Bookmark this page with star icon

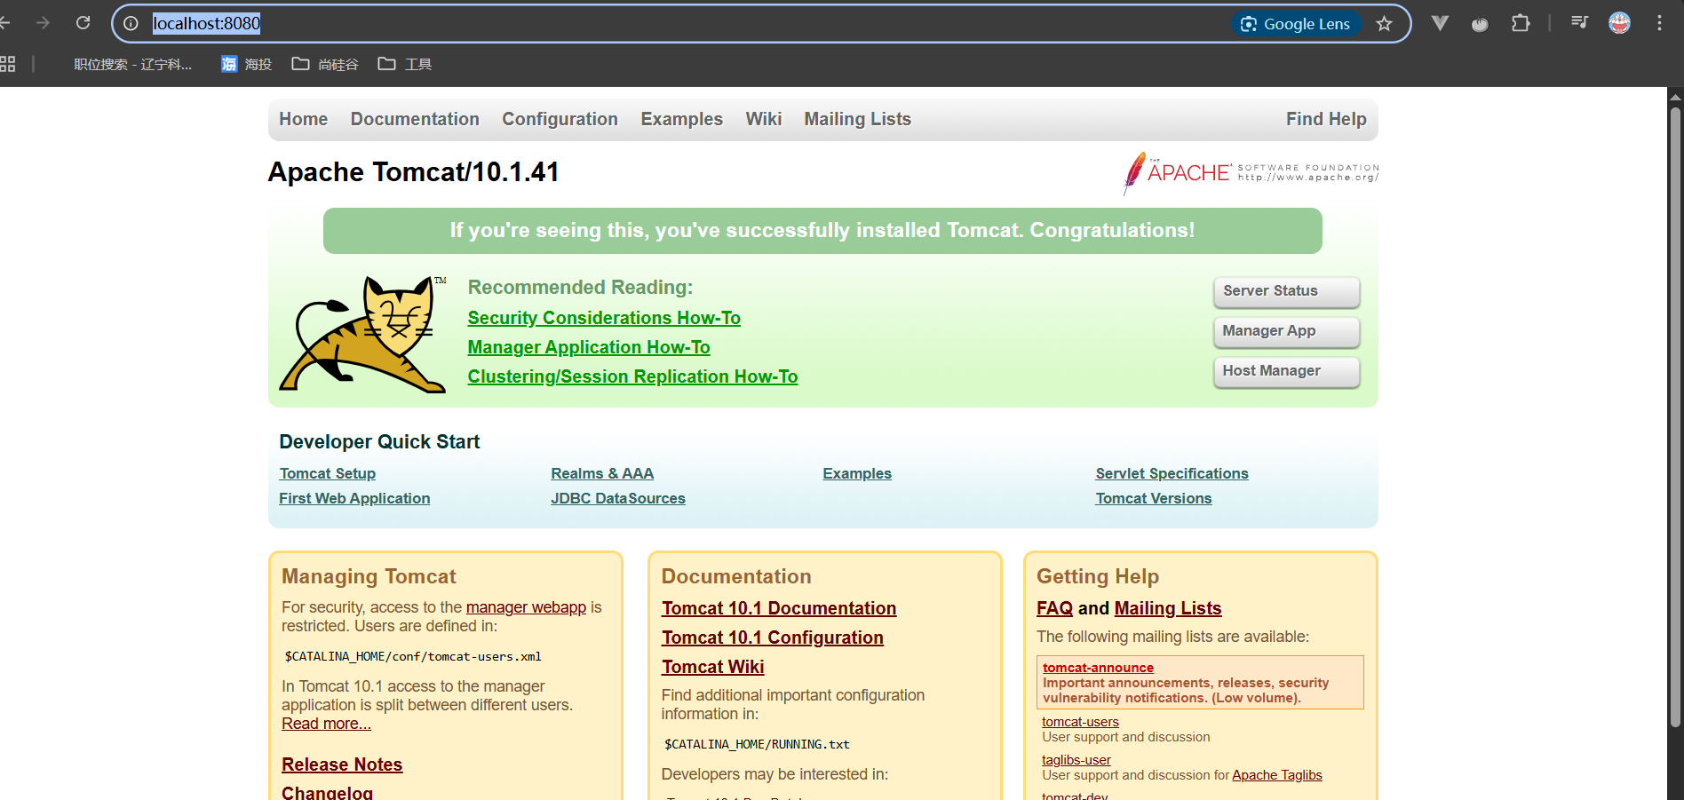[1384, 24]
